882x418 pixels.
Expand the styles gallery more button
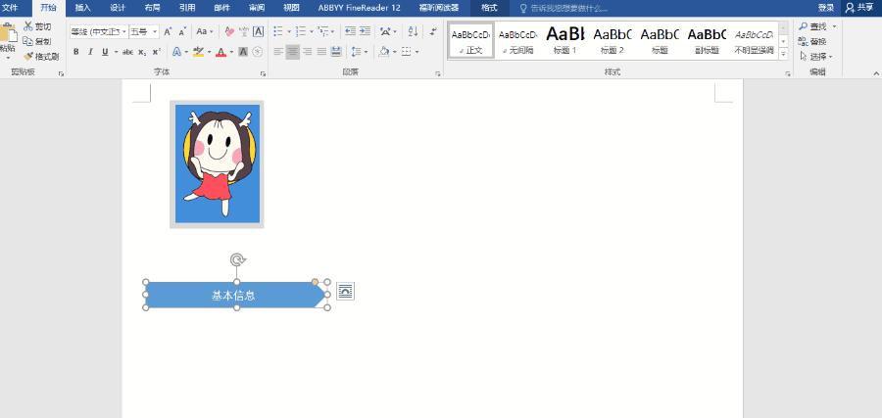(x=784, y=55)
